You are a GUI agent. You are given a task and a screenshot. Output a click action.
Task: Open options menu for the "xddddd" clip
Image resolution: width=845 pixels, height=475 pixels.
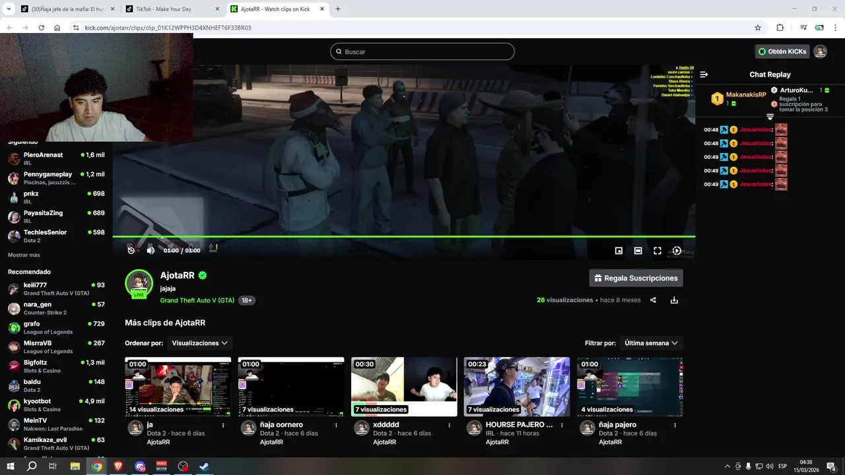[449, 426]
